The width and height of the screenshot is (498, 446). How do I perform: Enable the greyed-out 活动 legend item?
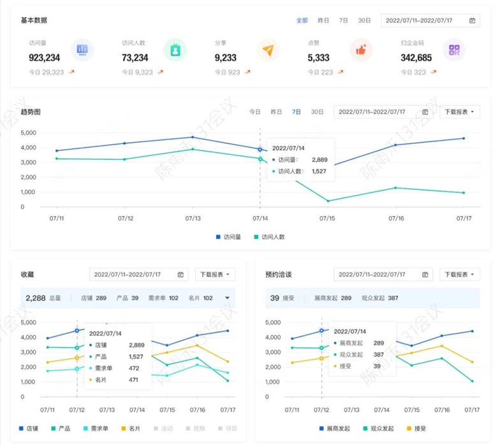[x=163, y=428]
